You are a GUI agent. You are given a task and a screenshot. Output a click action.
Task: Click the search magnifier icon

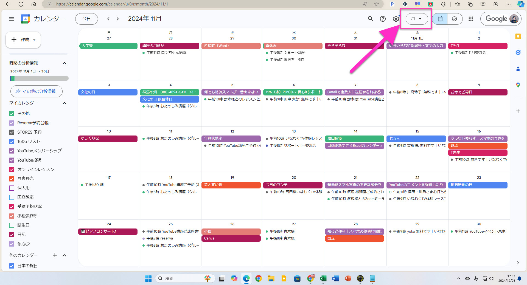(370, 19)
